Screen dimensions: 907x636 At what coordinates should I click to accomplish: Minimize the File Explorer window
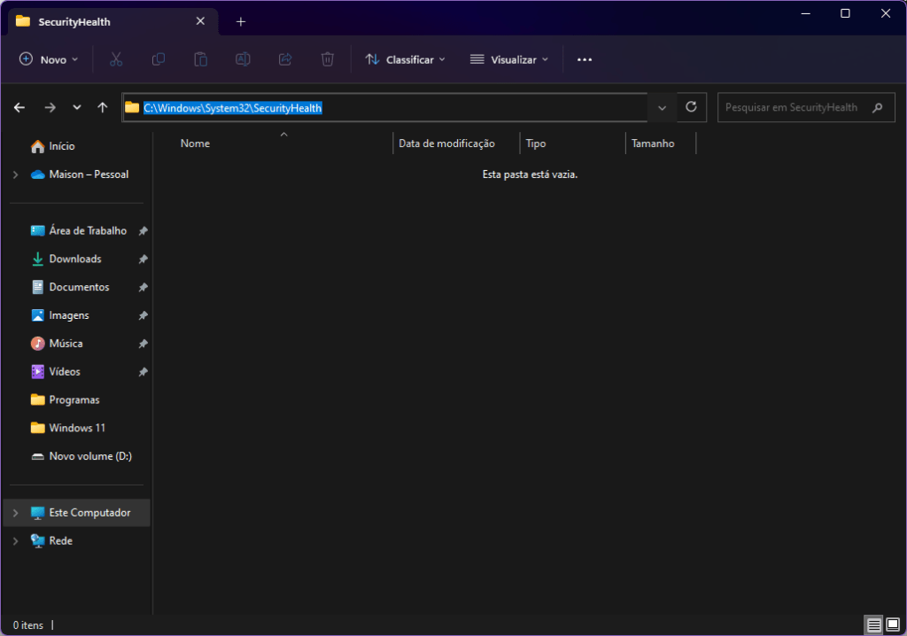pyautogui.click(x=805, y=13)
